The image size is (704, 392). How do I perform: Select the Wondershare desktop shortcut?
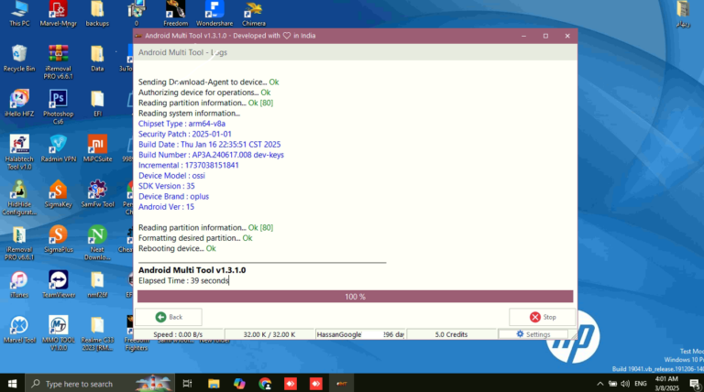(214, 14)
